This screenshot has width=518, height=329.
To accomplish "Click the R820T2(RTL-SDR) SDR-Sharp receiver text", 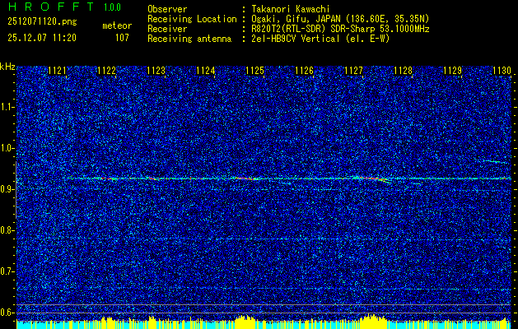I will [x=340, y=29].
